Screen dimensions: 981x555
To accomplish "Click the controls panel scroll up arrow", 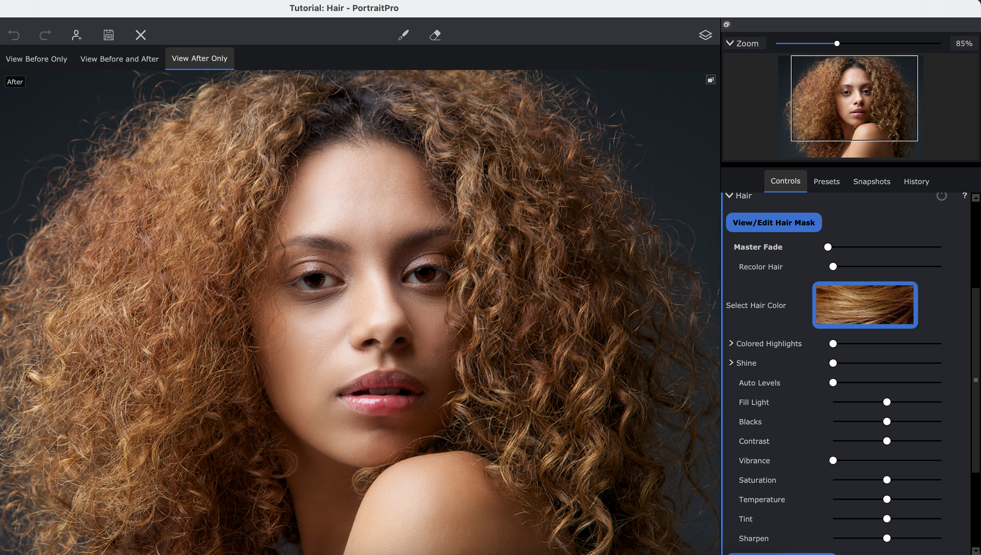I will (x=976, y=198).
